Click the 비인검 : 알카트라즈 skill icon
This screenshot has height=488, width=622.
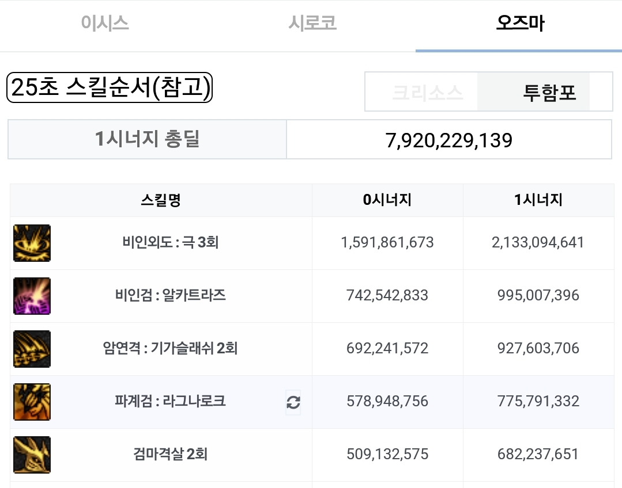point(32,296)
